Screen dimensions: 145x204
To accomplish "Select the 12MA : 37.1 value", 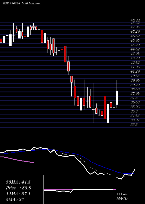I will tap(18, 194).
